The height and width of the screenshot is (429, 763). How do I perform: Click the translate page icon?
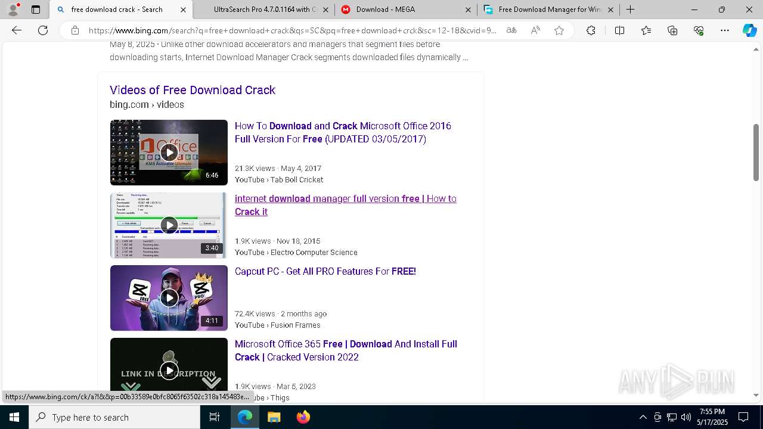511,30
